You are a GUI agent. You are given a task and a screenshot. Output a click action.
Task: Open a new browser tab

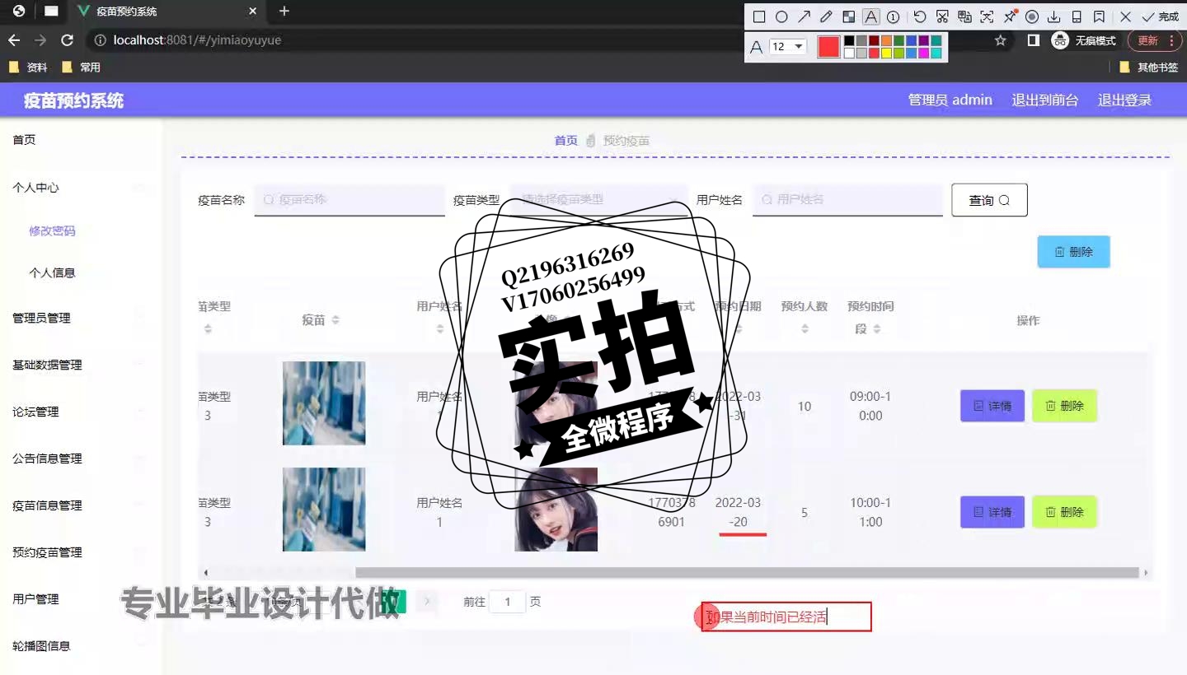coord(284,11)
